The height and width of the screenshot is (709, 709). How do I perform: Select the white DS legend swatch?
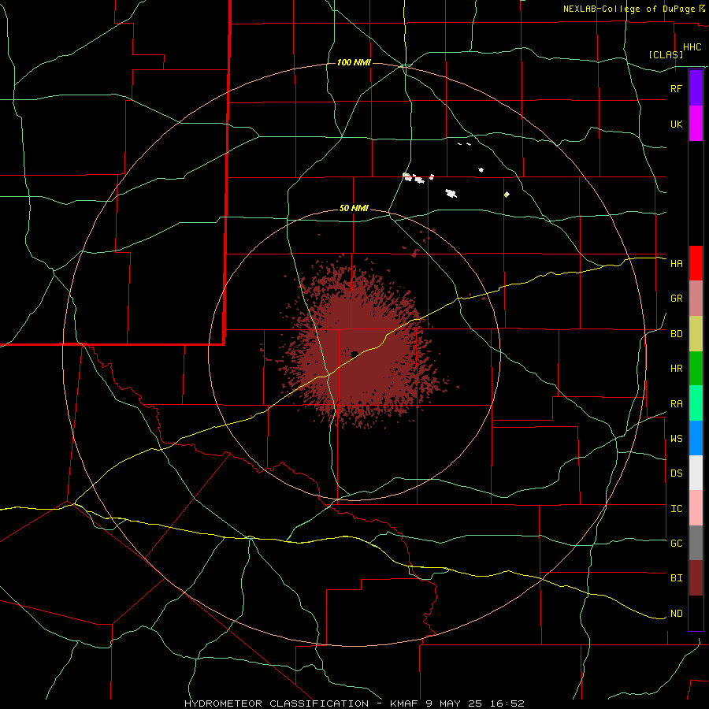click(696, 473)
